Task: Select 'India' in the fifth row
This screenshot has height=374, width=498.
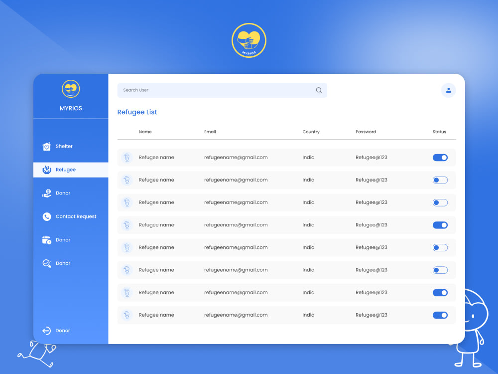Action: (x=308, y=247)
